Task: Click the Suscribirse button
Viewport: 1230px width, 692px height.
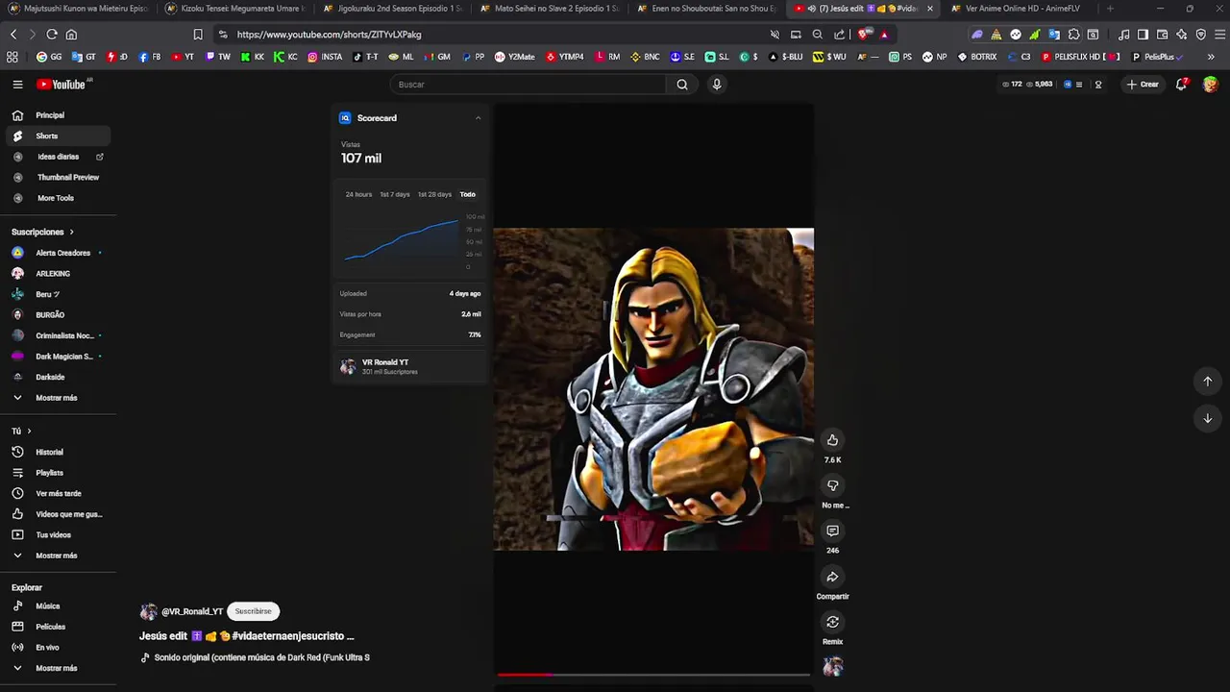Action: [x=253, y=611]
